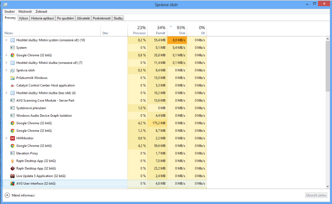The image size is (332, 204).
Task: Open the Soubor menu
Action: [9, 12]
